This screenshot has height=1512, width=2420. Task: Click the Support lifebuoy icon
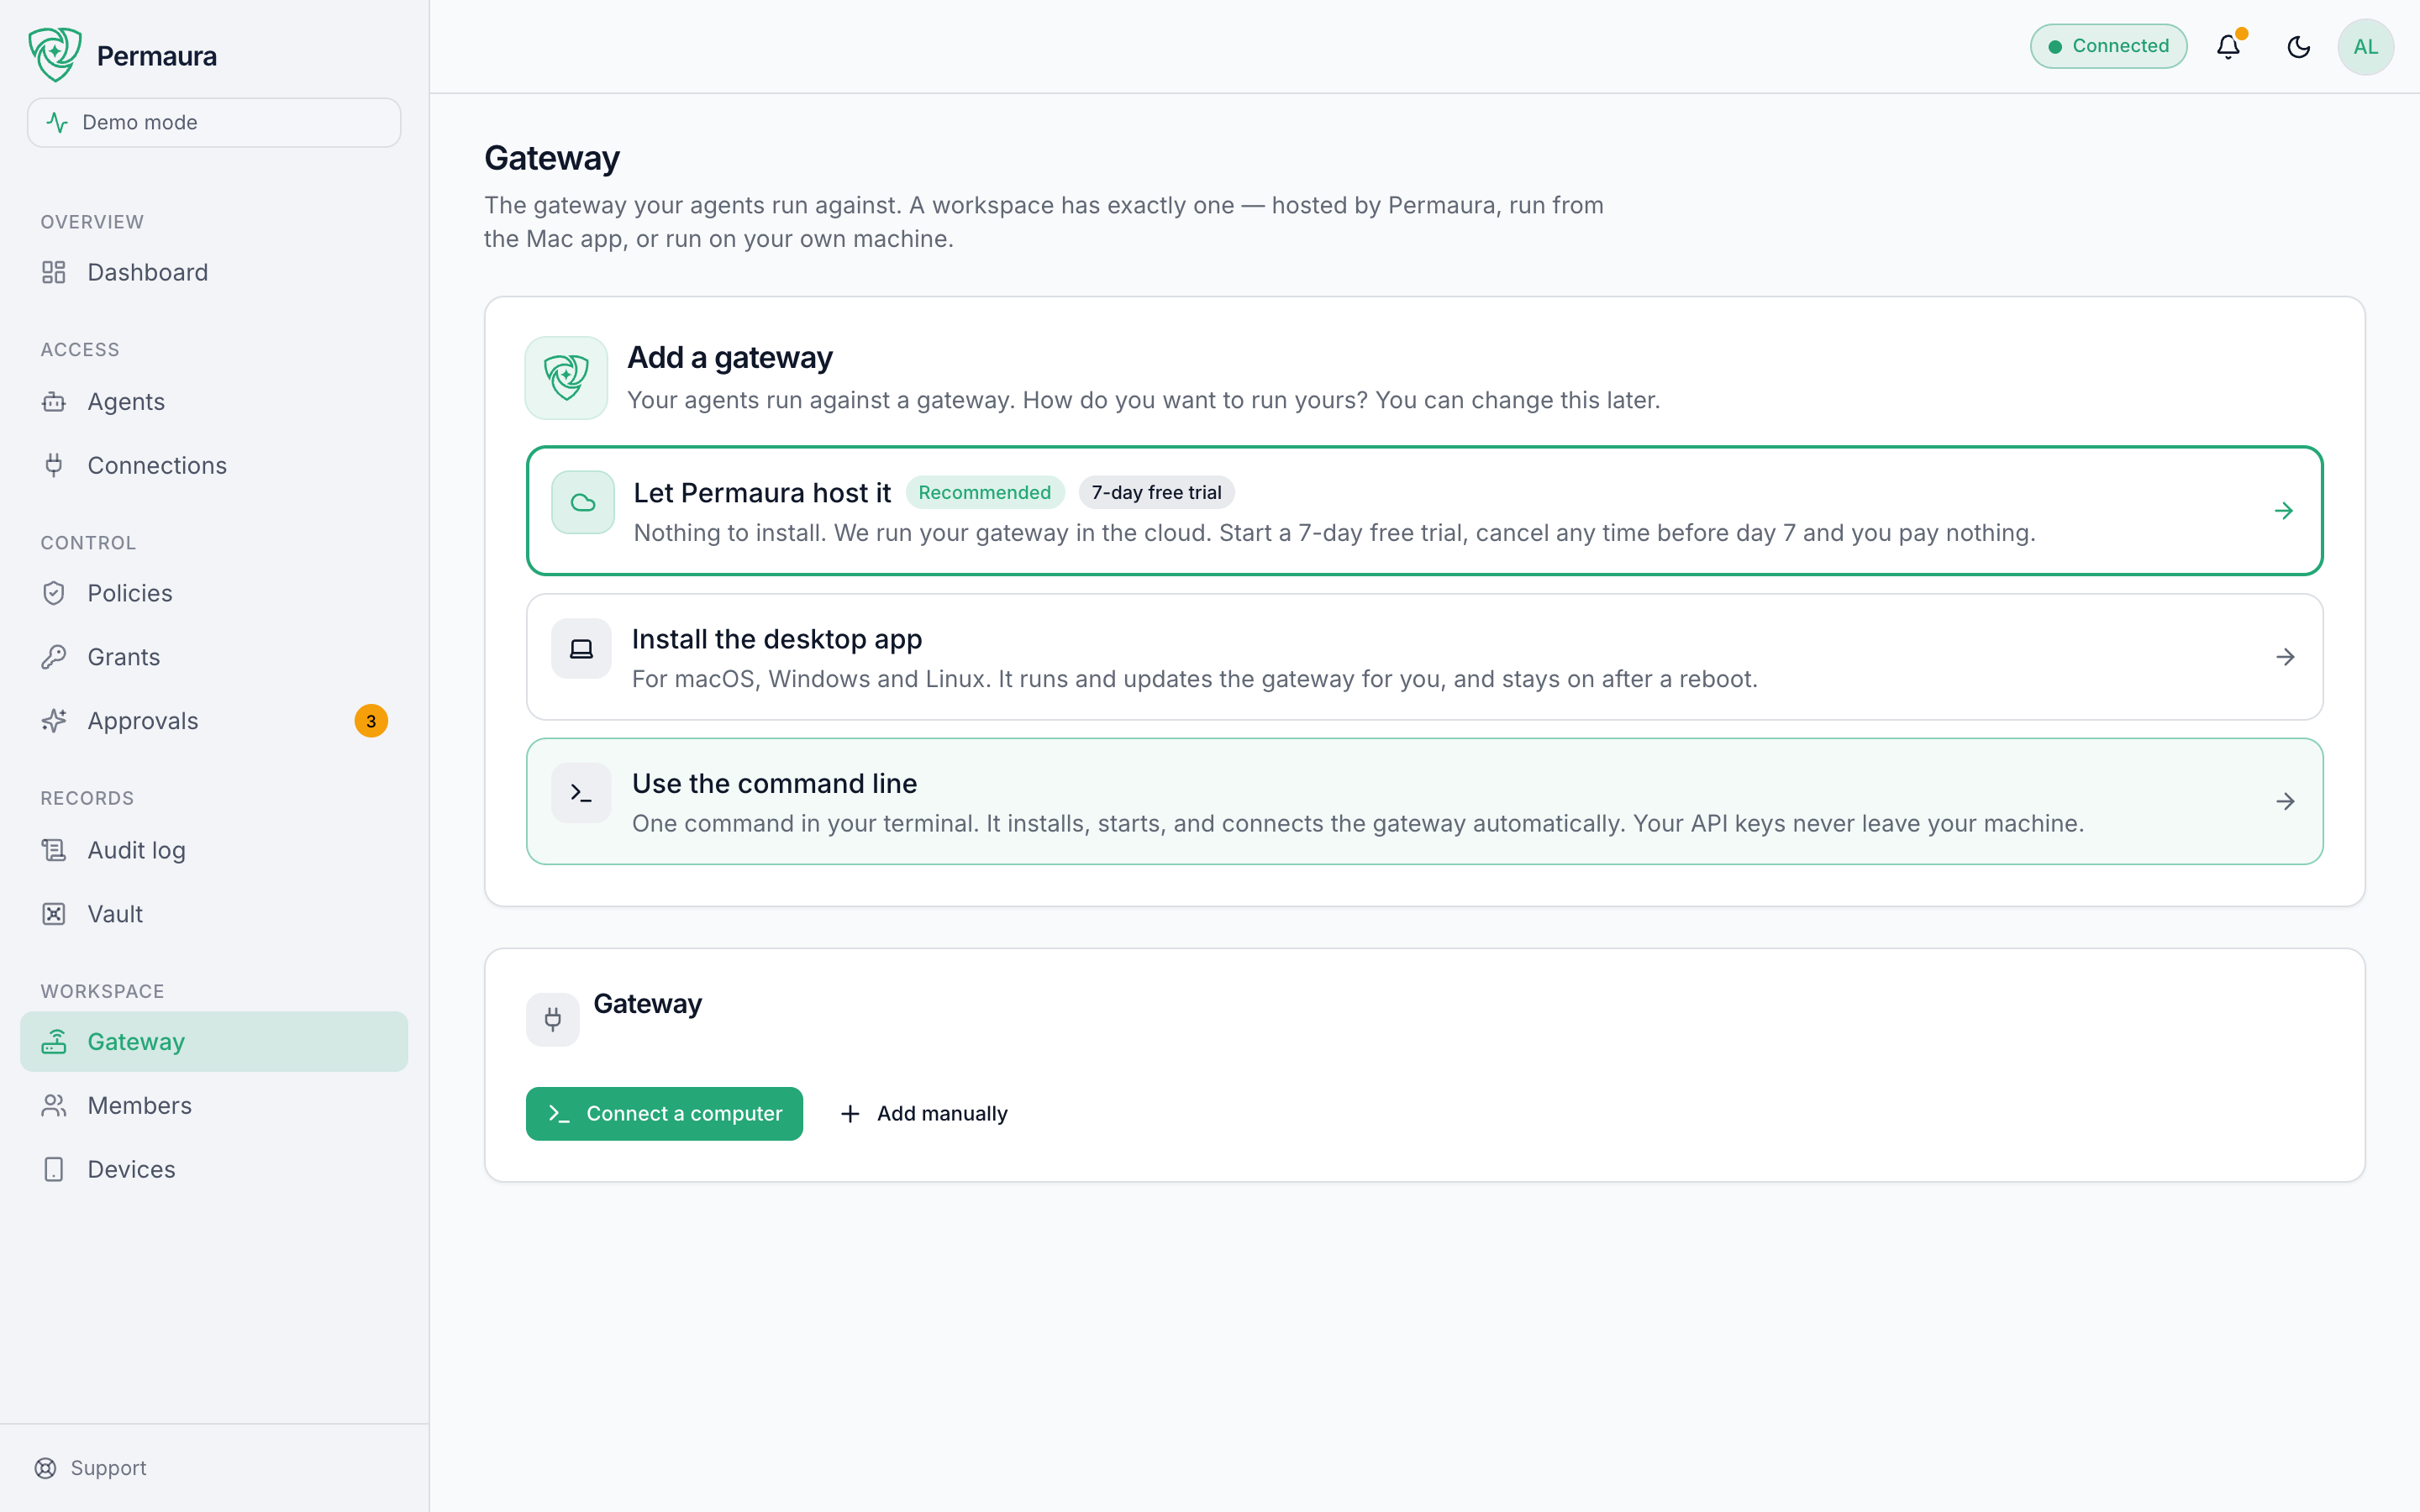tap(46, 1468)
